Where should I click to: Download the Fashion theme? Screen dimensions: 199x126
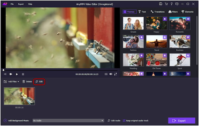[142, 37]
